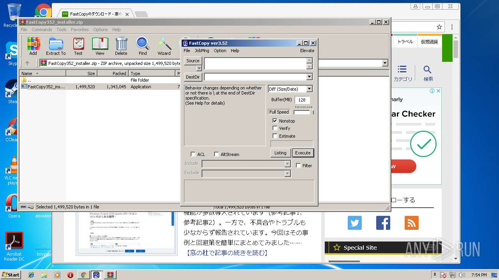This screenshot has width=499, height=280.
Task: Share via the Twitter icon
Action: tap(355, 223)
